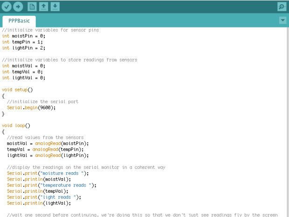
Task: Expand the tab options dropdown arrow
Action: pyautogui.click(x=283, y=20)
